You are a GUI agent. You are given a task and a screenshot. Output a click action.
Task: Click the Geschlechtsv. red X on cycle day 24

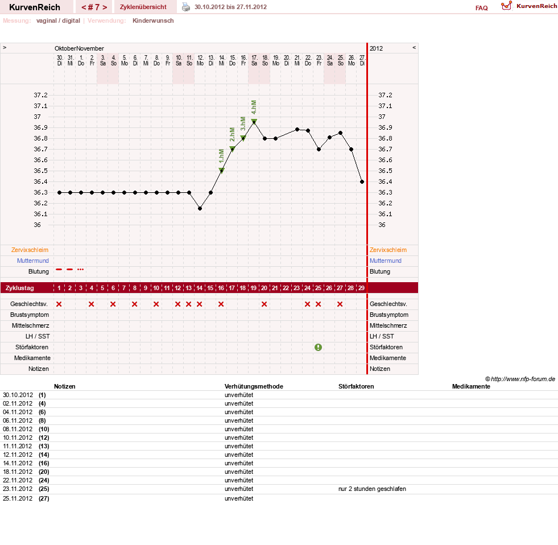click(308, 304)
